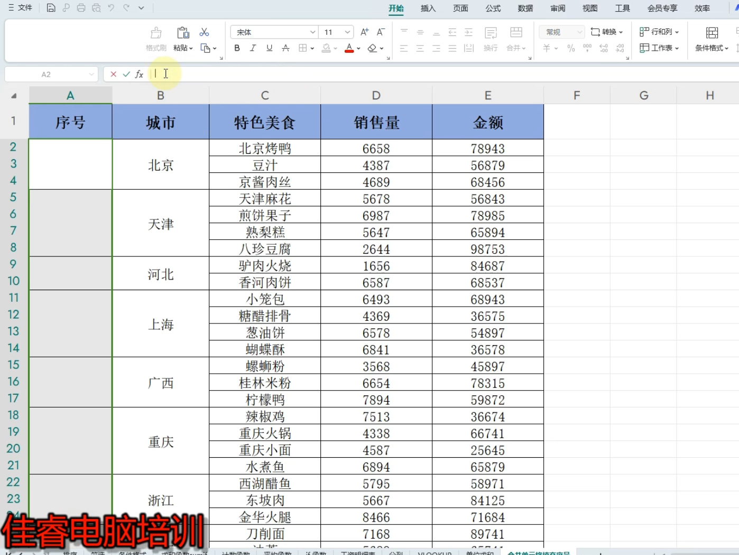Image resolution: width=739 pixels, height=555 pixels.
Task: Click the eraser clear formatting icon
Action: click(372, 48)
